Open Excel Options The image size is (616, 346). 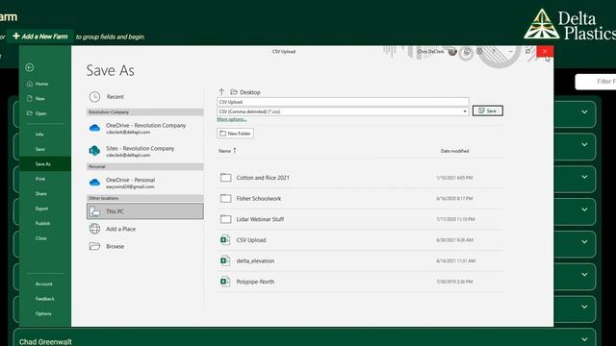point(43,314)
